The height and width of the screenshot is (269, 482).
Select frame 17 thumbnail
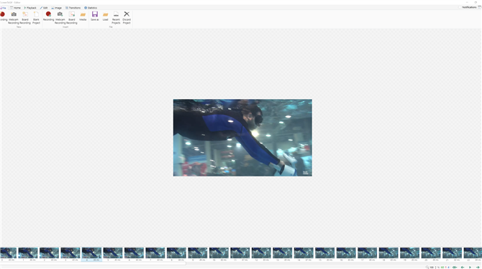pos(368,254)
